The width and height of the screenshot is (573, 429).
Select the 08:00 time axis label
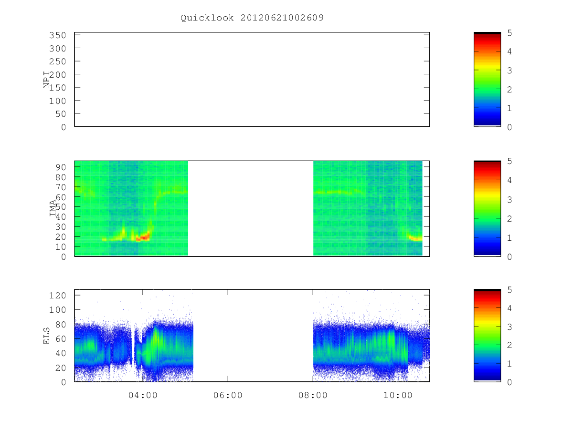point(313,395)
